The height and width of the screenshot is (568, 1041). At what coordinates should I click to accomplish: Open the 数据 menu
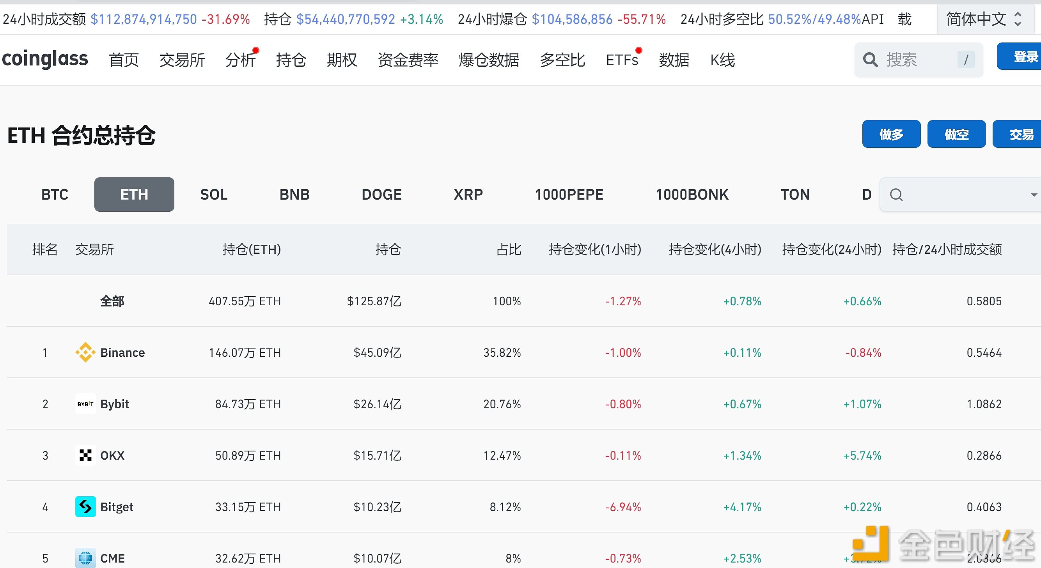pos(674,60)
